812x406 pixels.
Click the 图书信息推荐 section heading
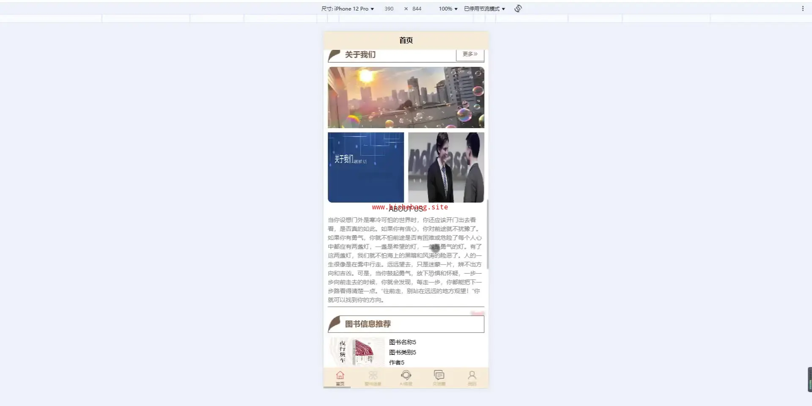pos(368,324)
